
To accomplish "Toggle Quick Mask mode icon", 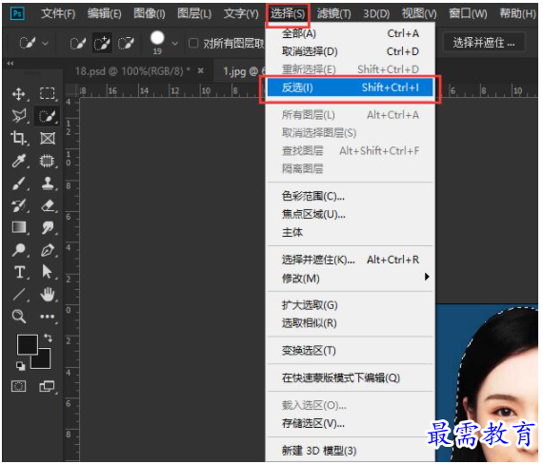I will pyautogui.click(x=19, y=386).
